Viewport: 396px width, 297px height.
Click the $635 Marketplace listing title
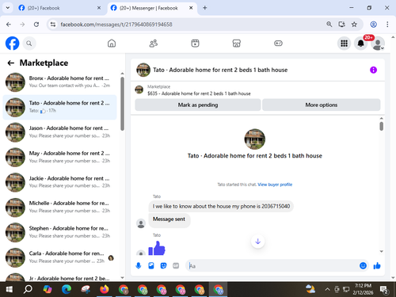coord(199,93)
